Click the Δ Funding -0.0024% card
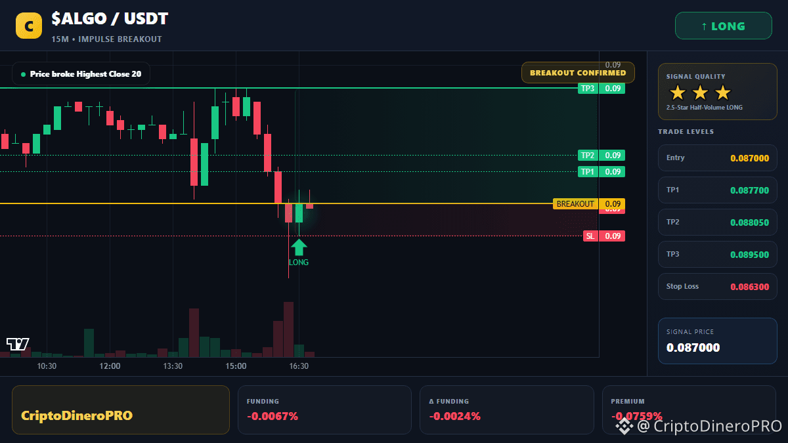Viewport: 788px width, 443px height. [506, 410]
